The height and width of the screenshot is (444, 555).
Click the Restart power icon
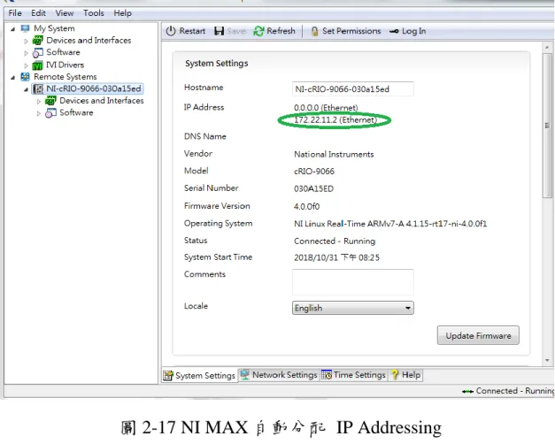click(171, 31)
